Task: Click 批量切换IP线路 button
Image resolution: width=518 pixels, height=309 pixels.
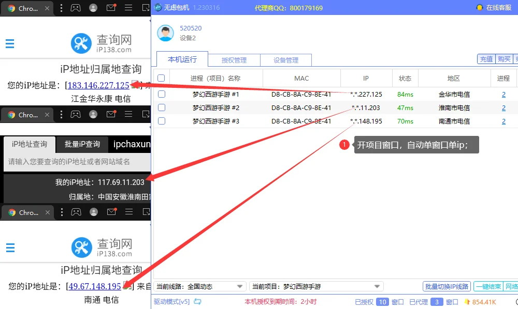Action: point(447,286)
